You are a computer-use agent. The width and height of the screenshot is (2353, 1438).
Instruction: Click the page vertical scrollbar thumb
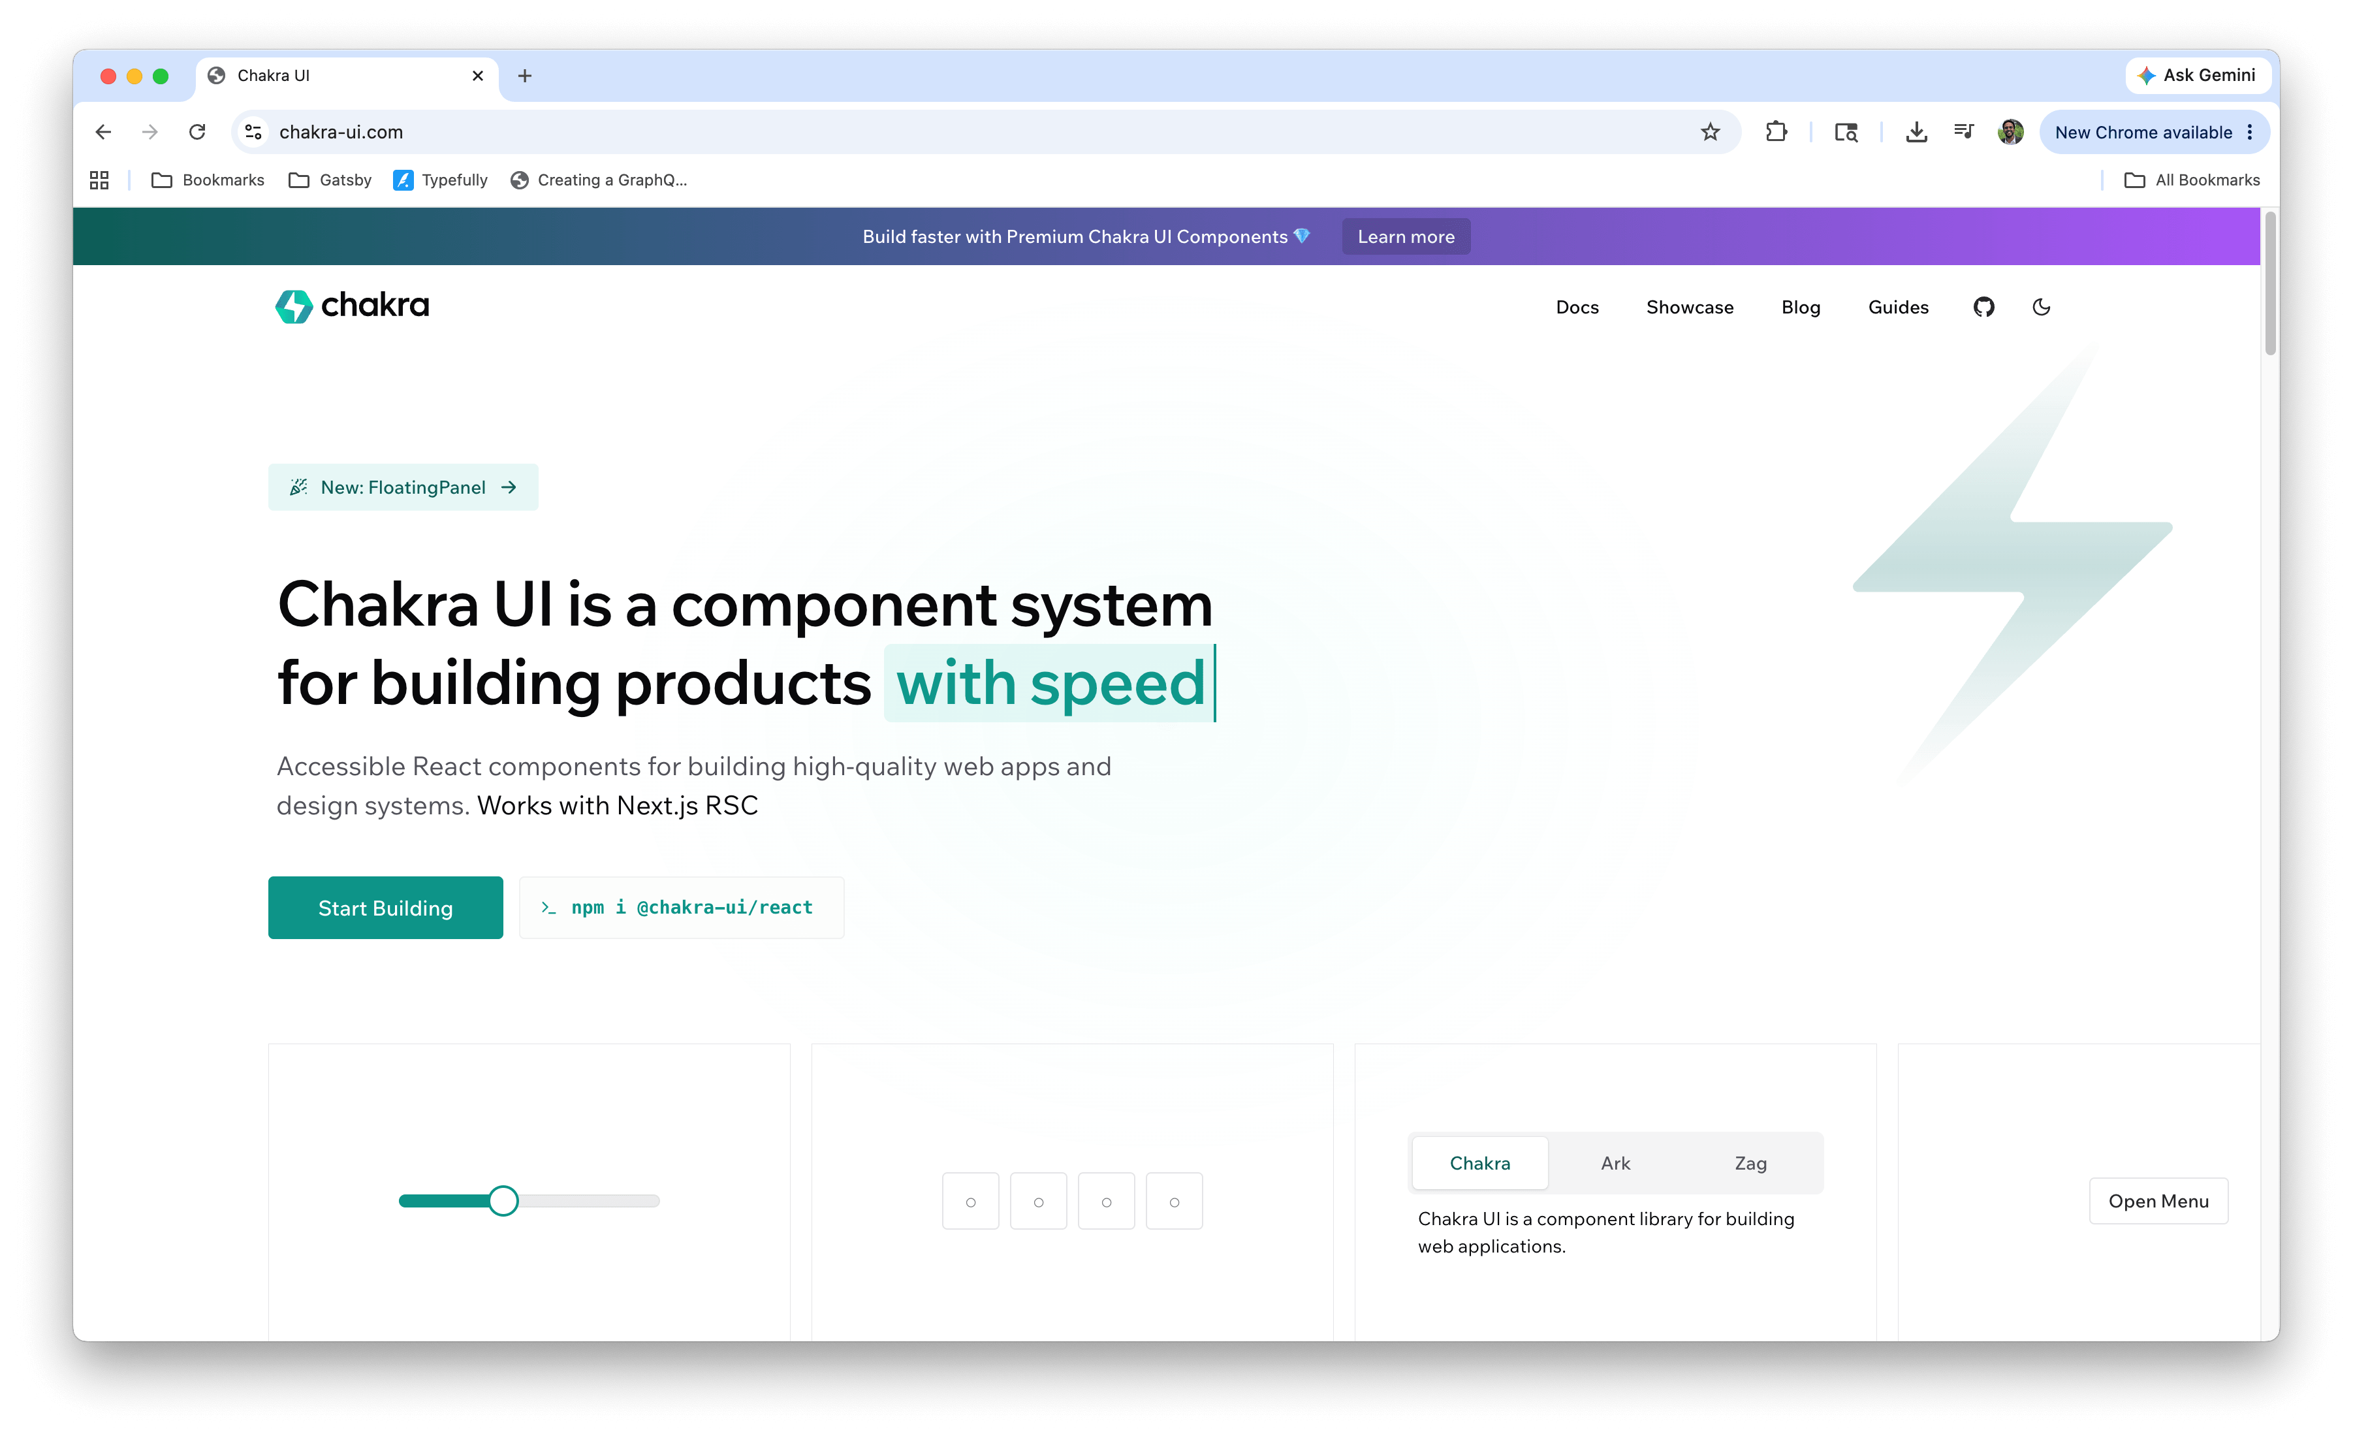tap(2270, 284)
